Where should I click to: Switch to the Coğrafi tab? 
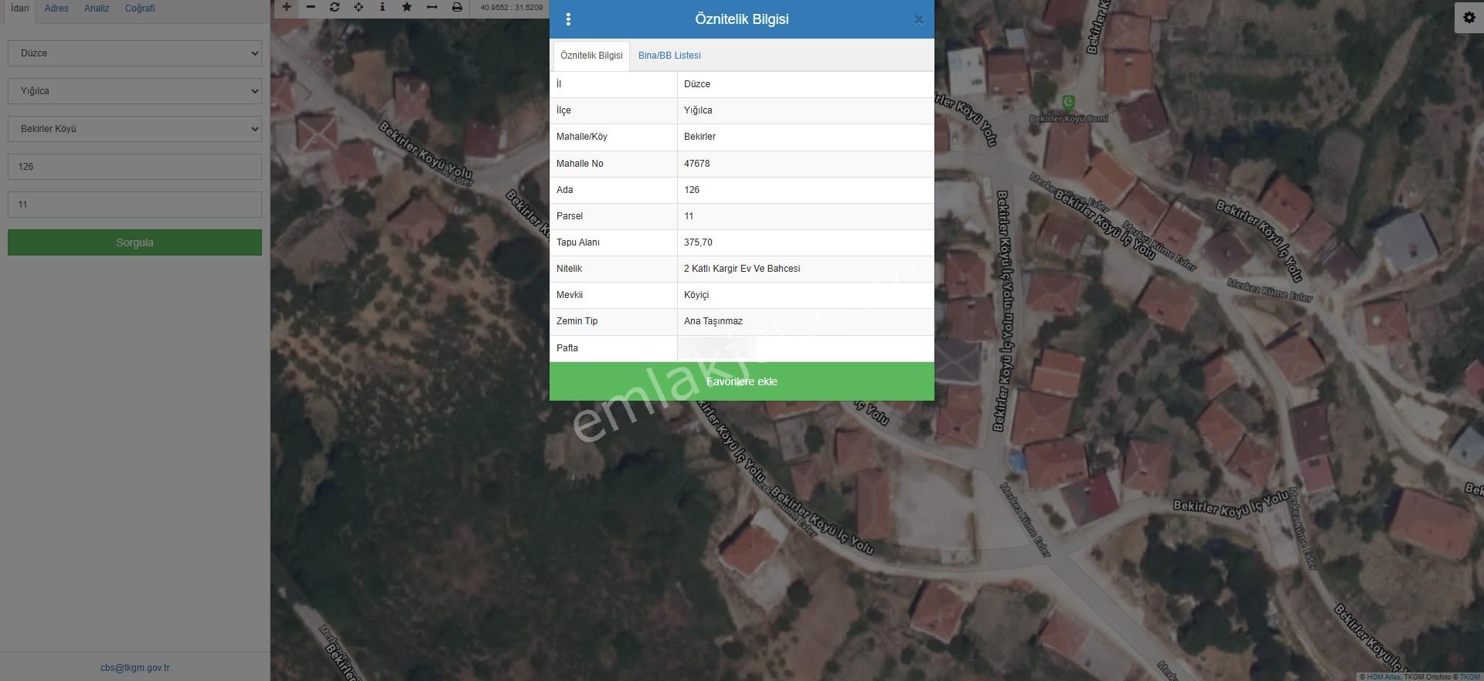tap(140, 8)
